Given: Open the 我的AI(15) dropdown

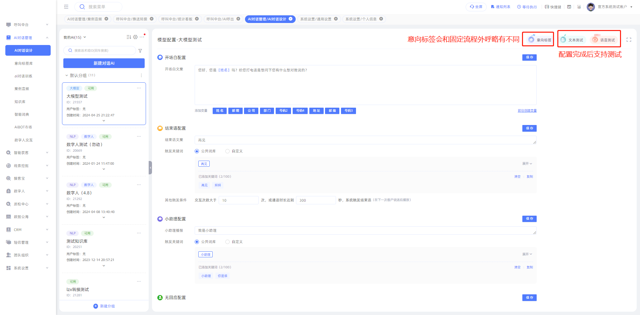Looking at the screenshot, I should (75, 37).
